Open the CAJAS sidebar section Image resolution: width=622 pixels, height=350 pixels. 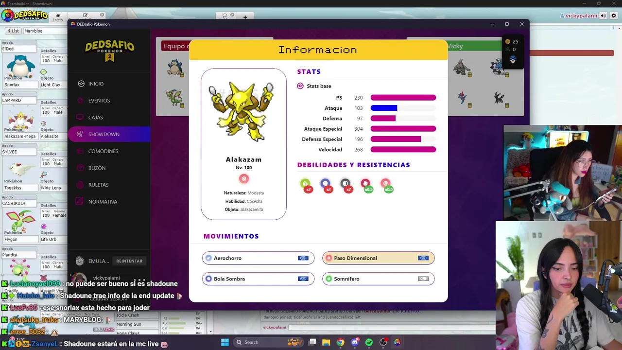(x=109, y=117)
